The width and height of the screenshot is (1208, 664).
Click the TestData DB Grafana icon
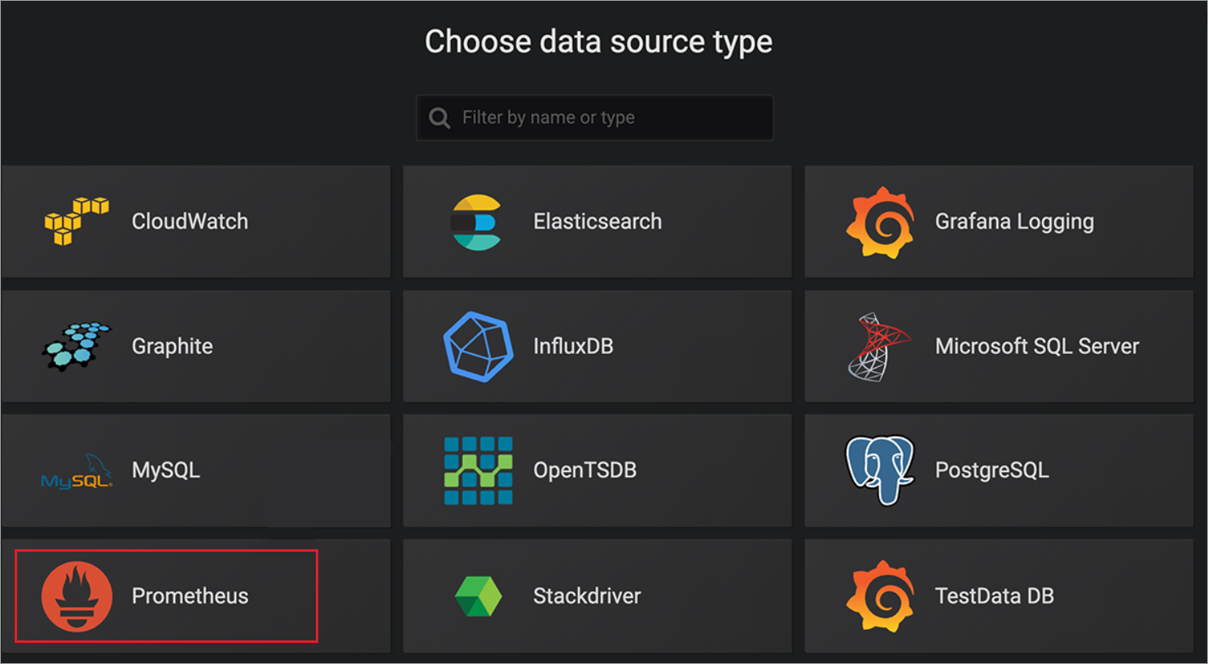click(x=880, y=596)
